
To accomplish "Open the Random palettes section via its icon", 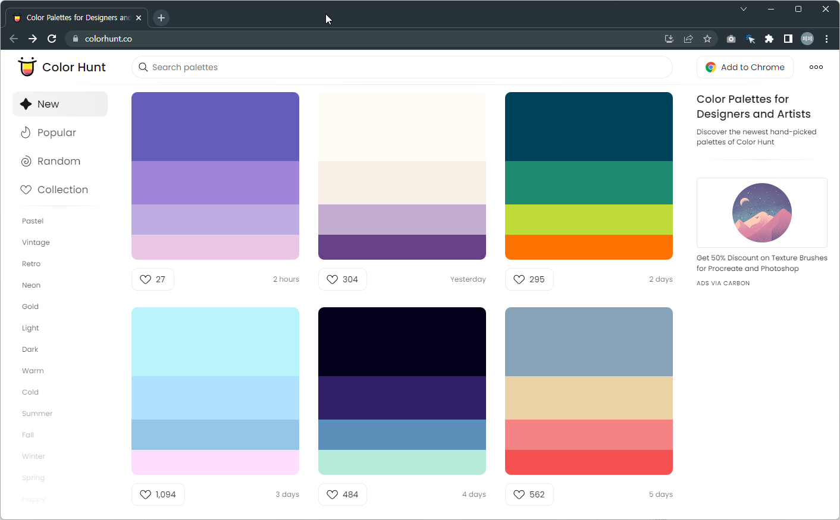I will 26,160.
